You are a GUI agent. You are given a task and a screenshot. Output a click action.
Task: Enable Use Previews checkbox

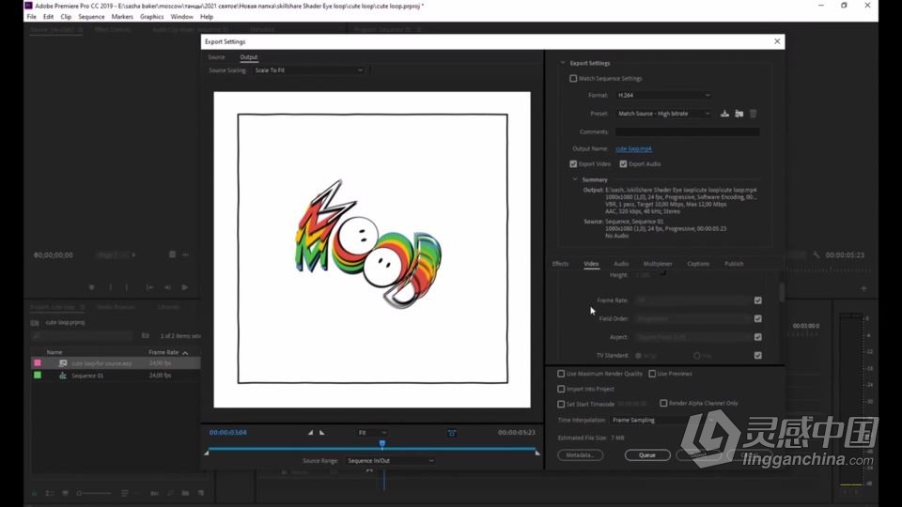(652, 374)
